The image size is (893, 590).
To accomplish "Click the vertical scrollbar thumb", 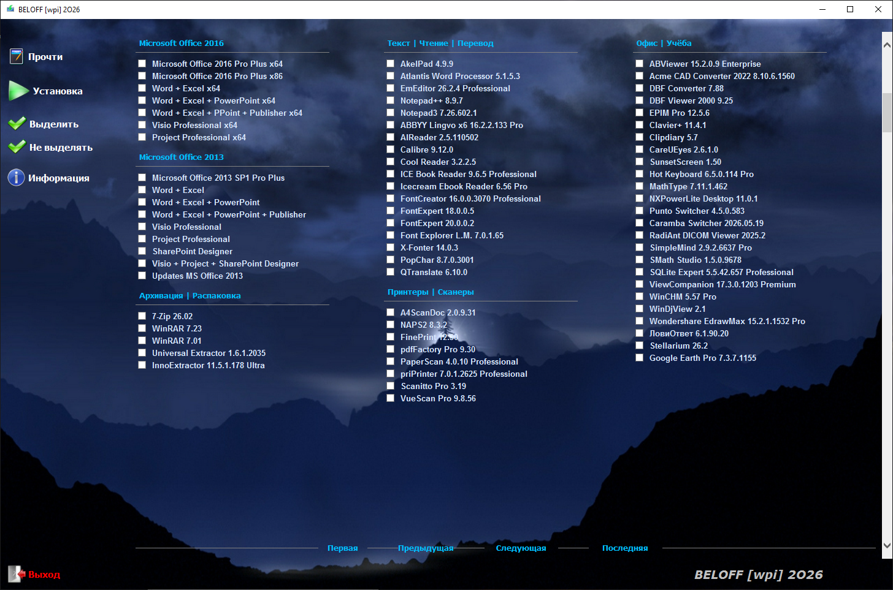I will point(887,112).
